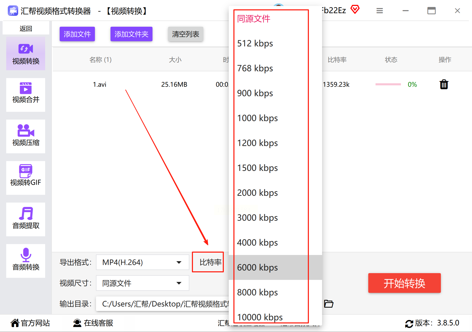Open the 音频转换 audio convert tool
Image resolution: width=472 pixels, height=332 pixels.
tap(26, 261)
